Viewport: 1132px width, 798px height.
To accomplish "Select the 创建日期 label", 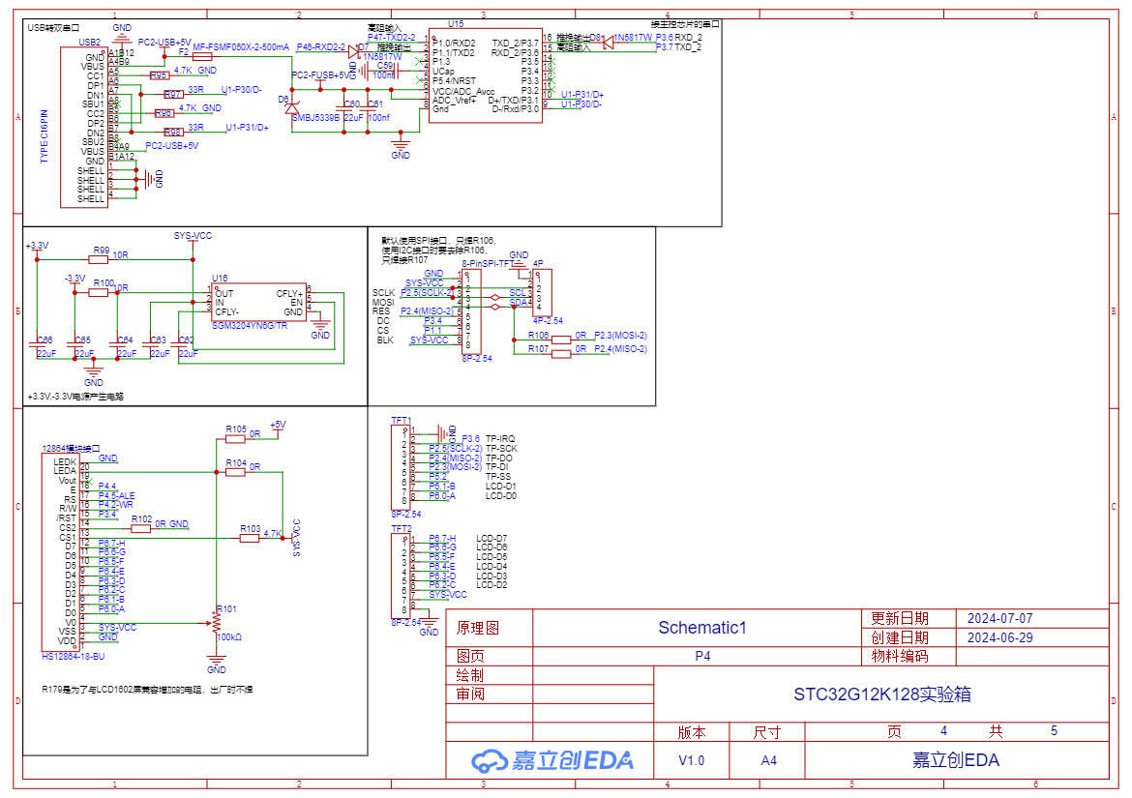I will 900,637.
